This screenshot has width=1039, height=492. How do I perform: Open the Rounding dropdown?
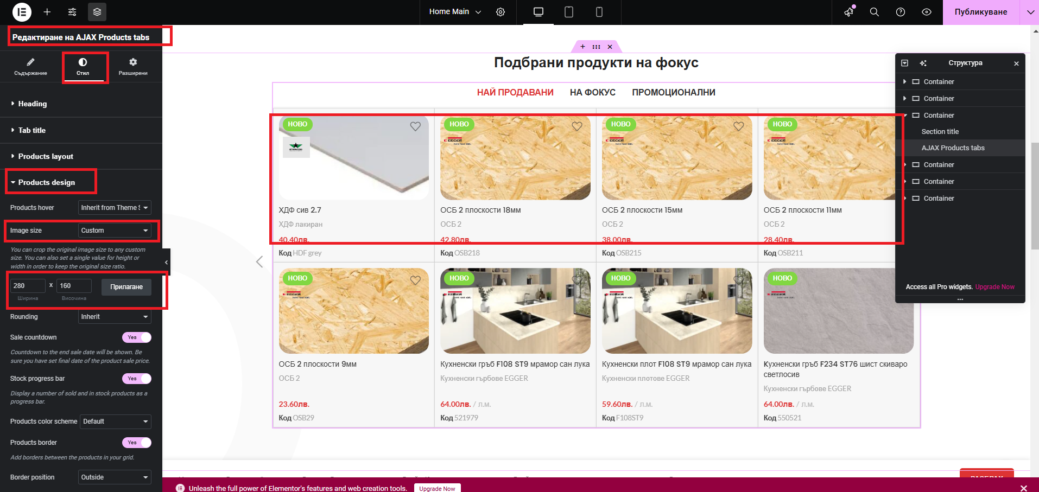tap(115, 317)
